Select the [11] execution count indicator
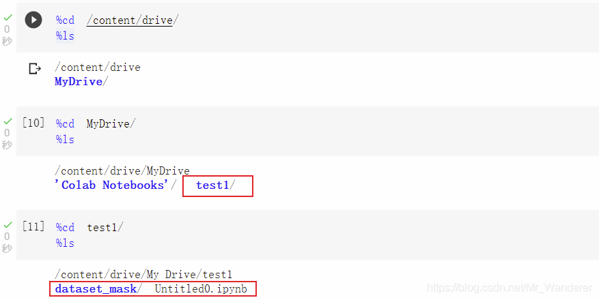Image resolution: width=599 pixels, height=300 pixels. tap(33, 226)
